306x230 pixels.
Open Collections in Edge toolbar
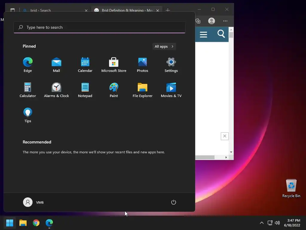pos(198,21)
